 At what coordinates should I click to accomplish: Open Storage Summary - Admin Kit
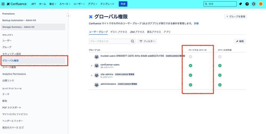(x=33, y=27)
